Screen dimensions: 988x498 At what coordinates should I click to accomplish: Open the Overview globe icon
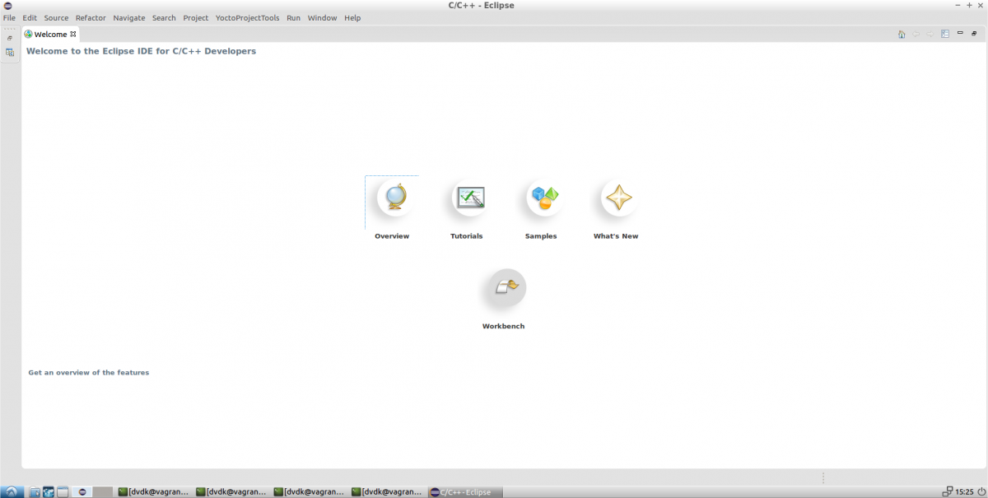(x=392, y=198)
